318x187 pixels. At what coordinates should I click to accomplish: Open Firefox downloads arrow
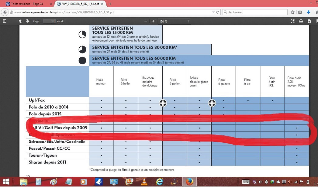[309, 12]
